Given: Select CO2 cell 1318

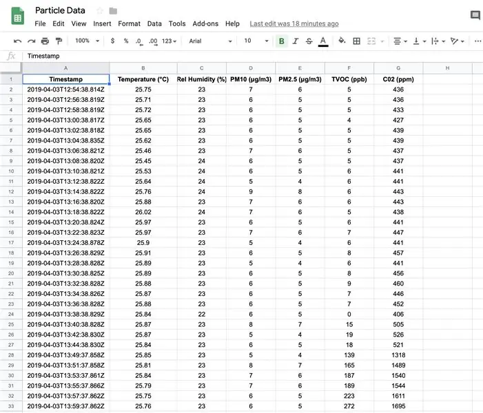Looking at the screenshot, I should tap(398, 354).
